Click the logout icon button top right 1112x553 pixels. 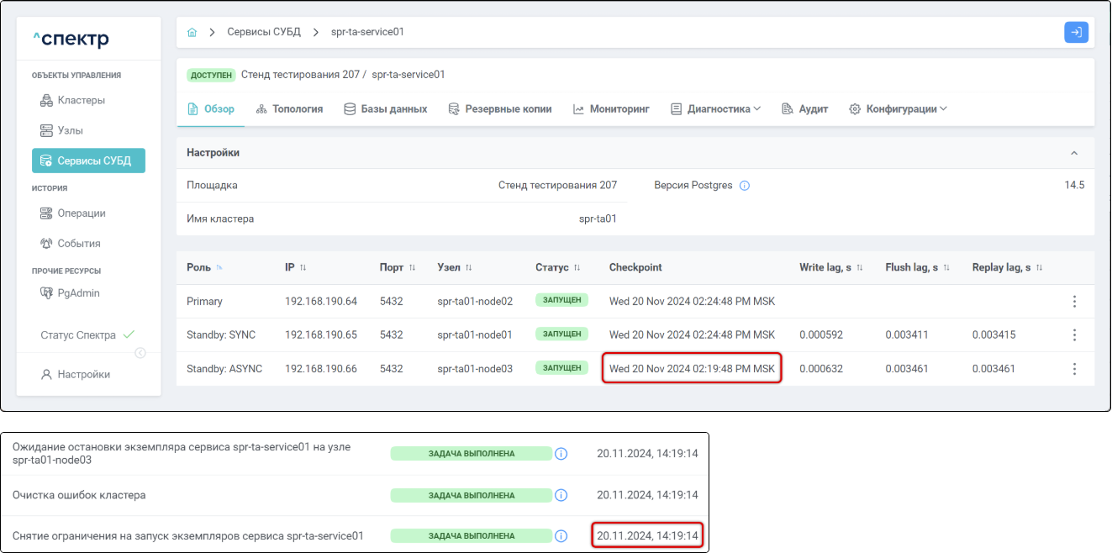(x=1076, y=32)
